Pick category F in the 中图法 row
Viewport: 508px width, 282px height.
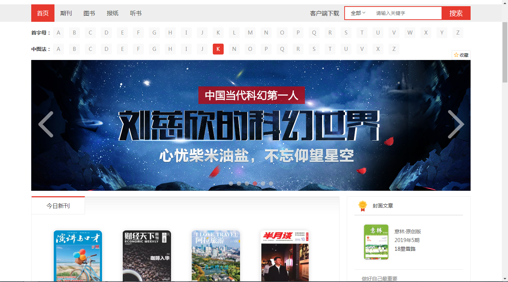pyautogui.click(x=138, y=49)
